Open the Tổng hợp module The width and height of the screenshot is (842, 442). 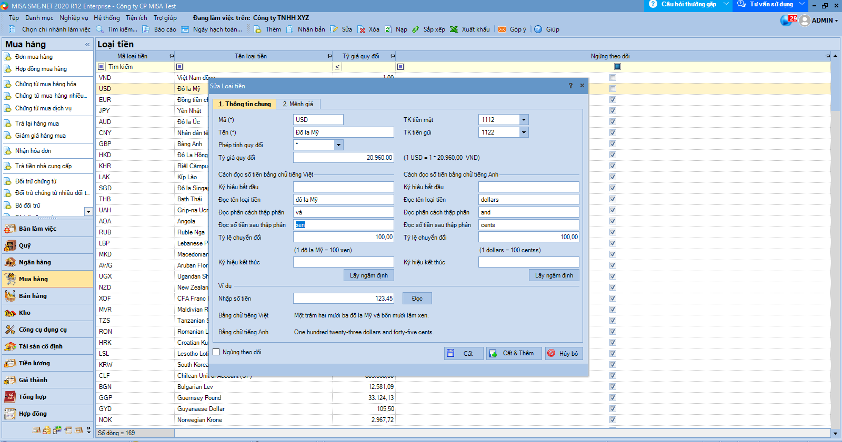tap(48, 397)
